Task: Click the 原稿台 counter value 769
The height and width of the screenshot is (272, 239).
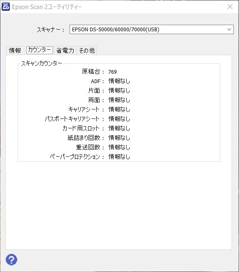Action: point(112,72)
